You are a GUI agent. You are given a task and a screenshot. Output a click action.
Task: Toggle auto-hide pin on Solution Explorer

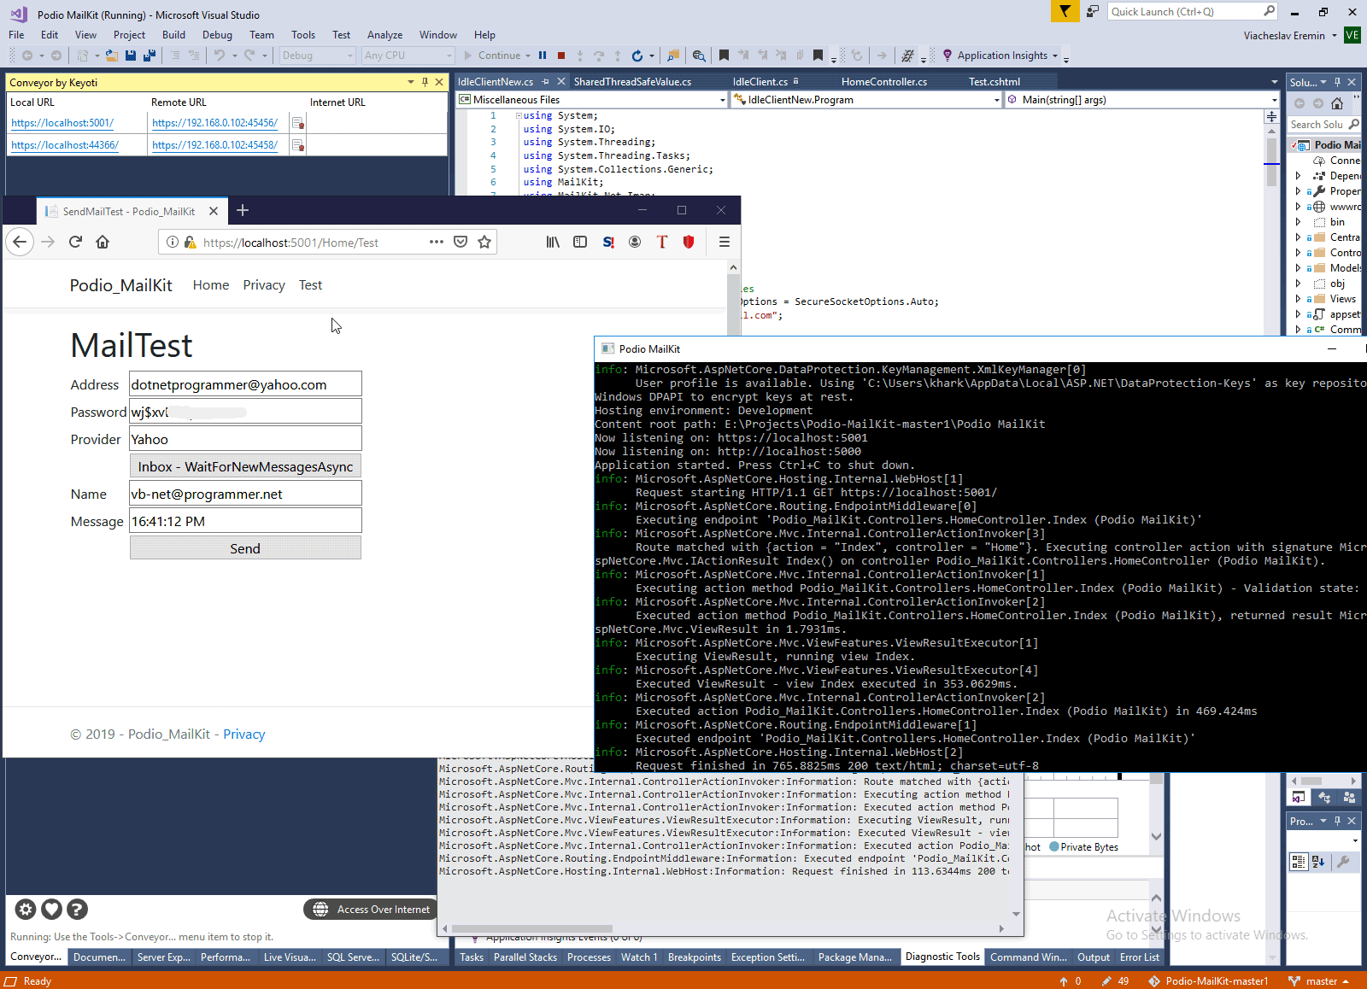[x=1337, y=82]
